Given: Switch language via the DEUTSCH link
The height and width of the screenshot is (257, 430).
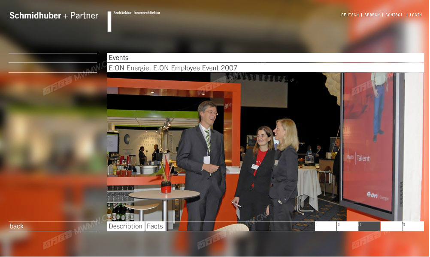Looking at the screenshot, I should coord(350,15).
